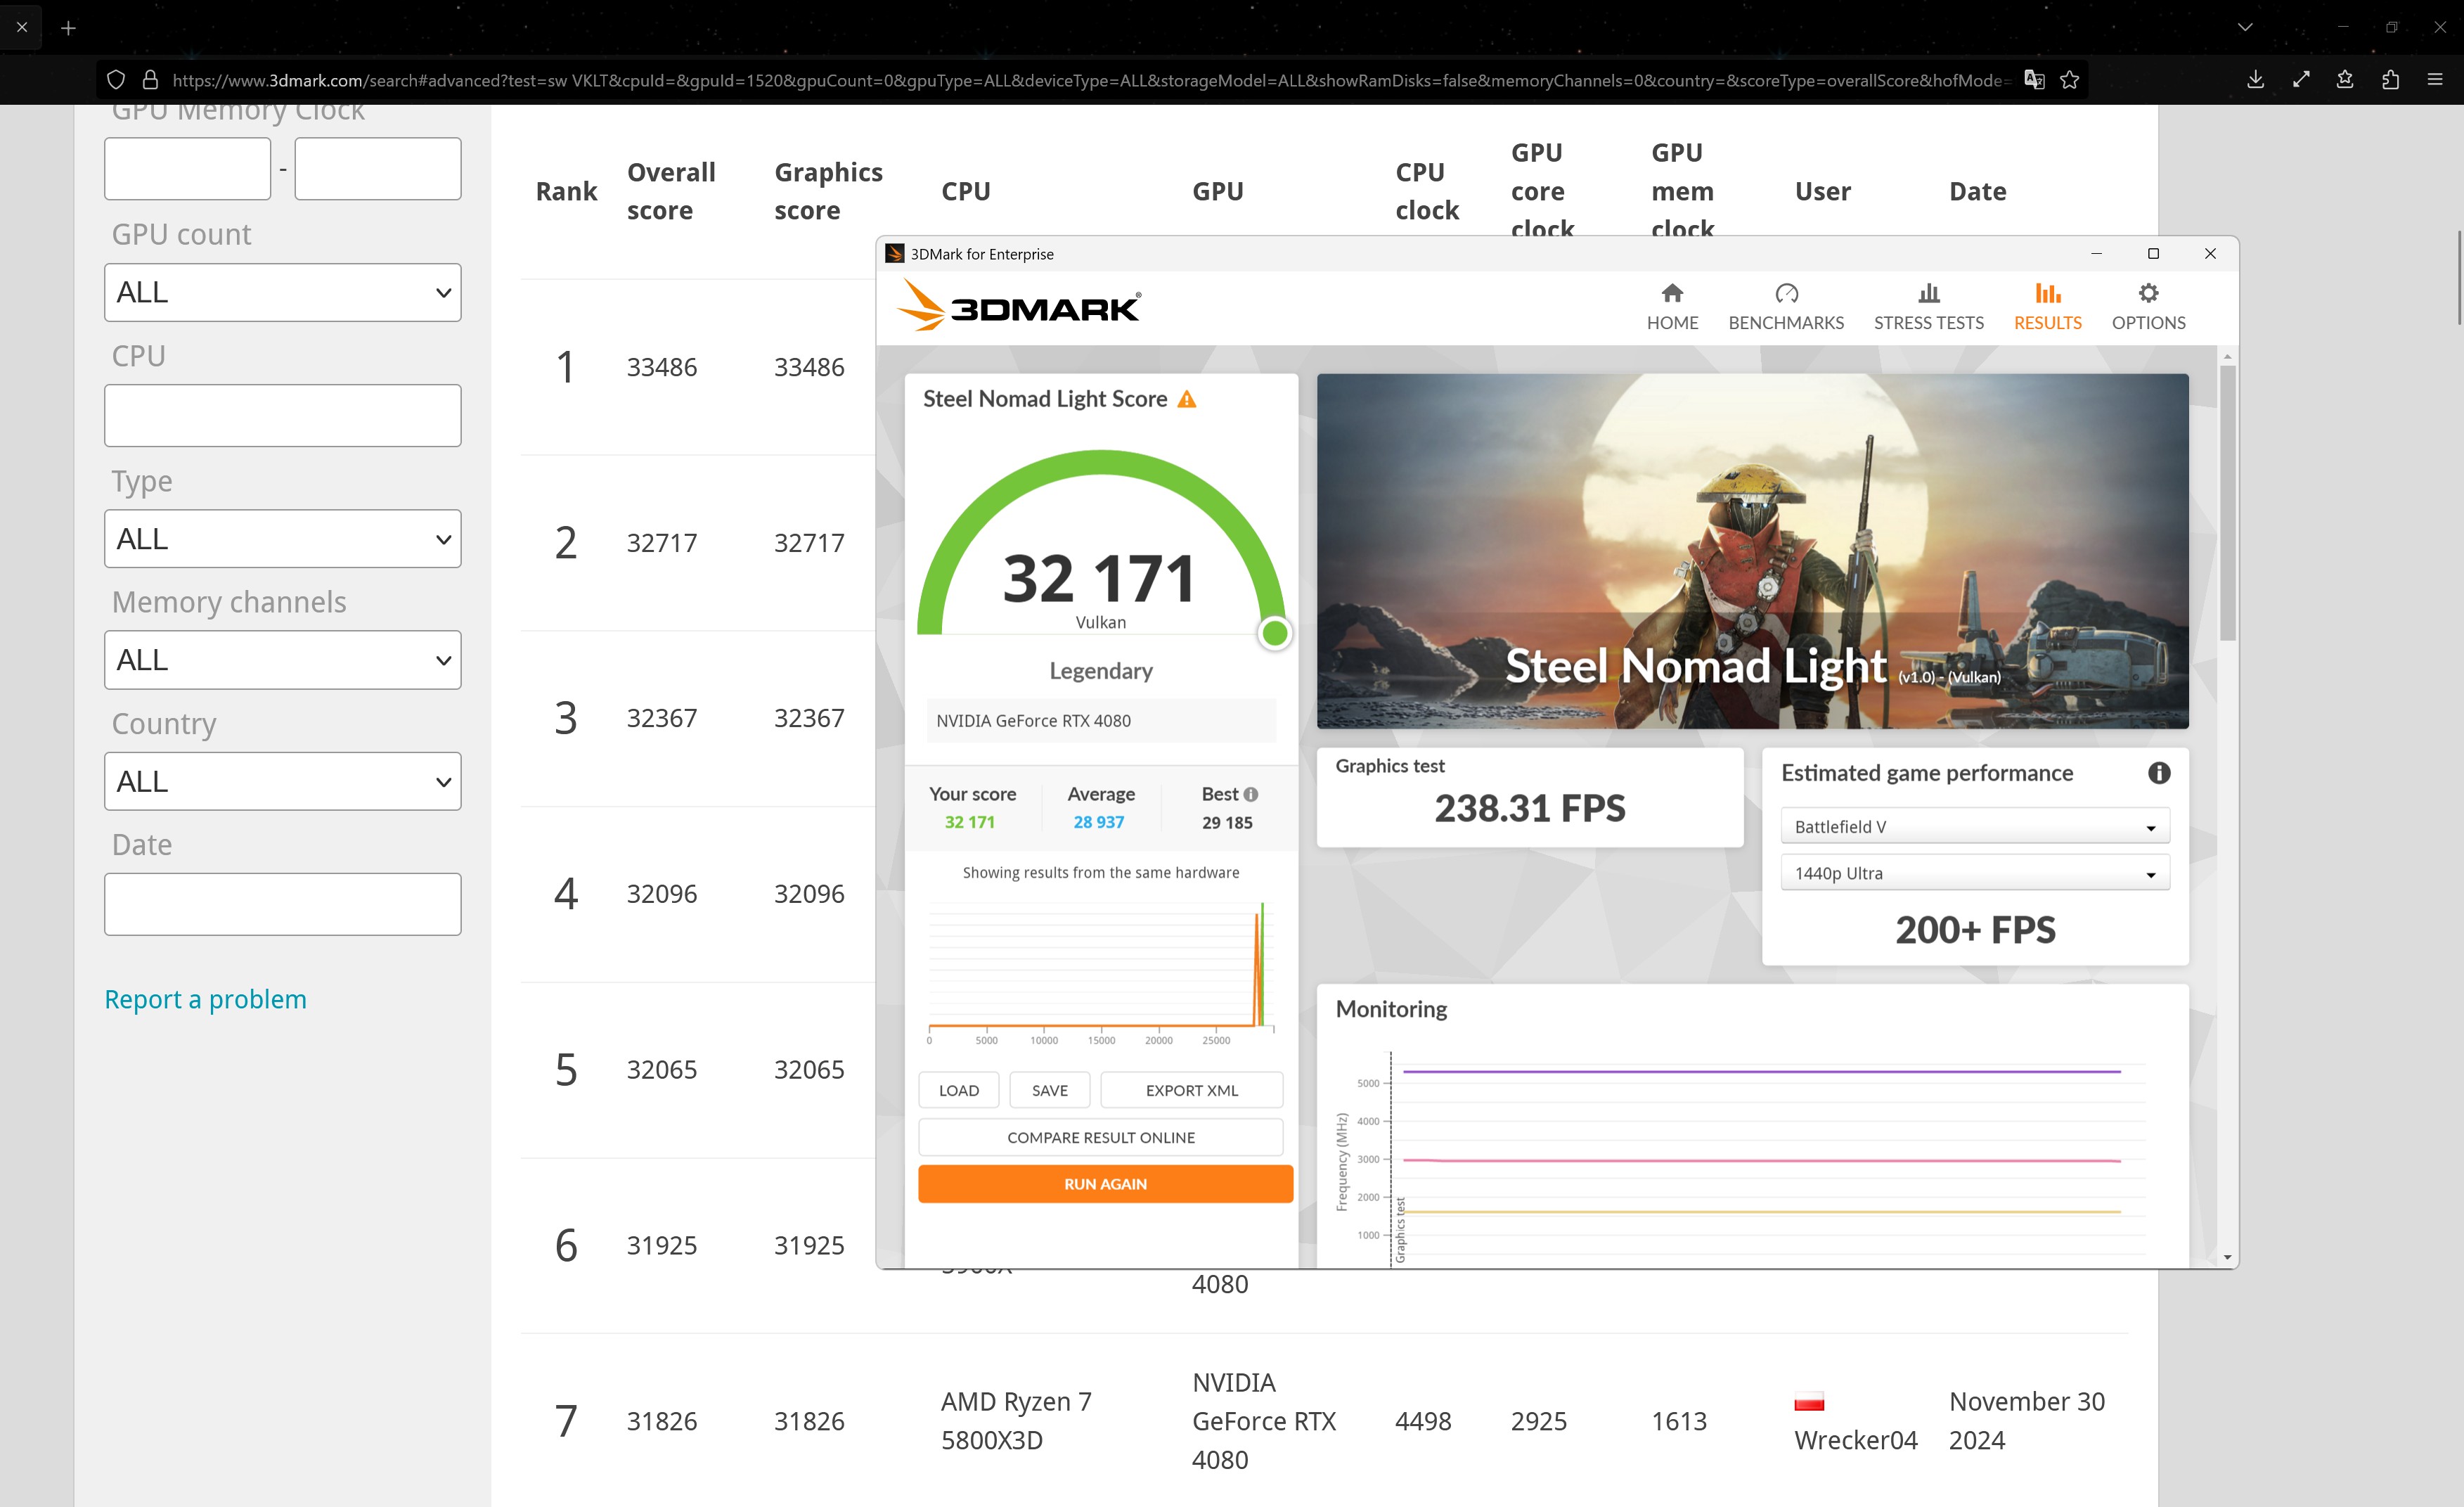The width and height of the screenshot is (2464, 1507).
Task: Click overall score 33486 in rank 1 row
Action: pos(661,367)
